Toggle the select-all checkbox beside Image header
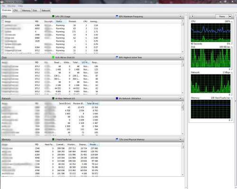 (3, 21)
